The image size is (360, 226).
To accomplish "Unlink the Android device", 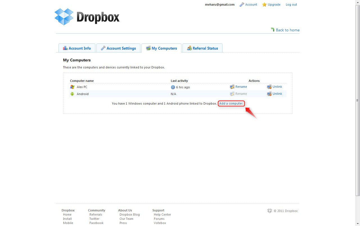I will pos(277,94).
